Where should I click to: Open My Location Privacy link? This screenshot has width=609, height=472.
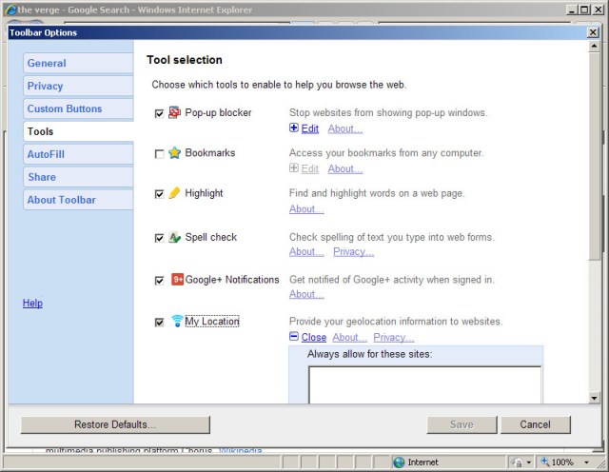394,337
